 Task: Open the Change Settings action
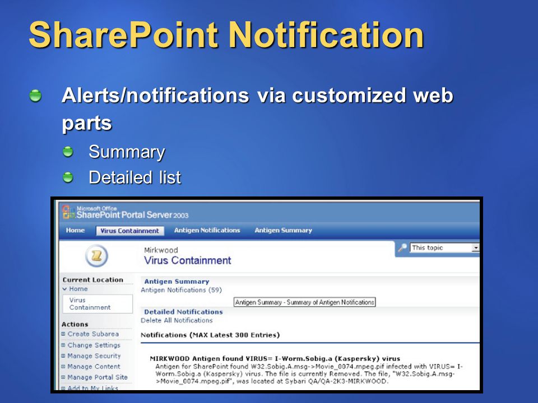[94, 345]
